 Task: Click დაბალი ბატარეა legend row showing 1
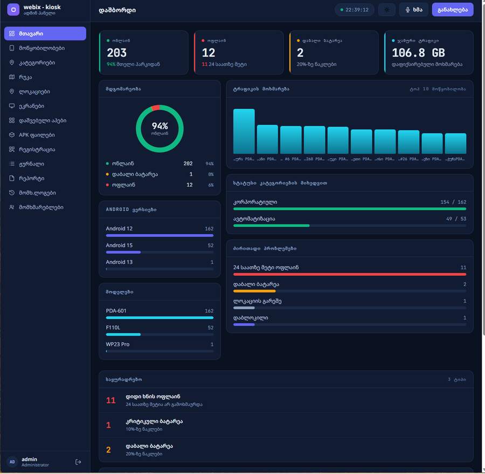(160, 174)
